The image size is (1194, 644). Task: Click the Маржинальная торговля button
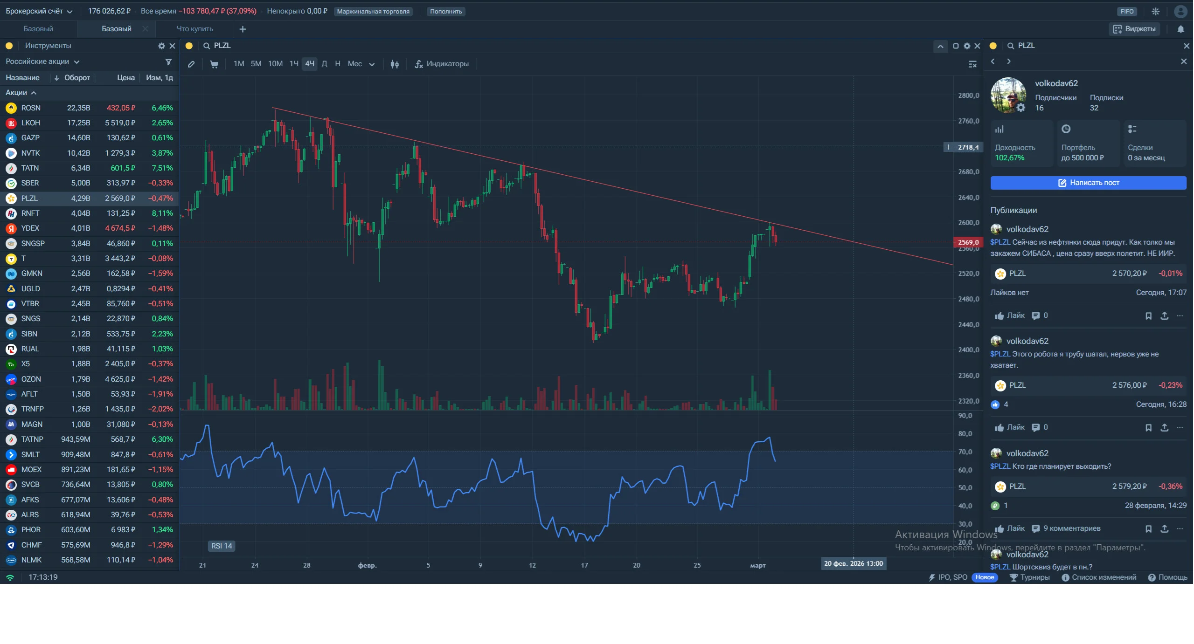(x=373, y=11)
